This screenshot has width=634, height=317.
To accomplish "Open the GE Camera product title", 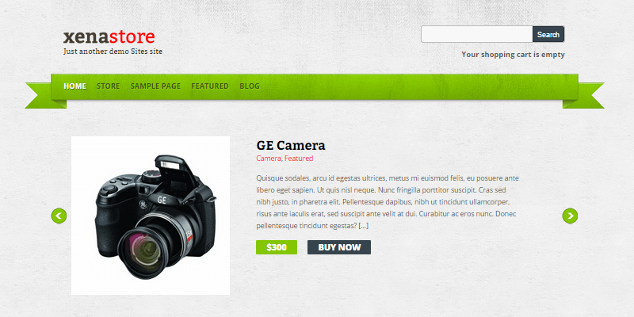I will (x=291, y=145).
